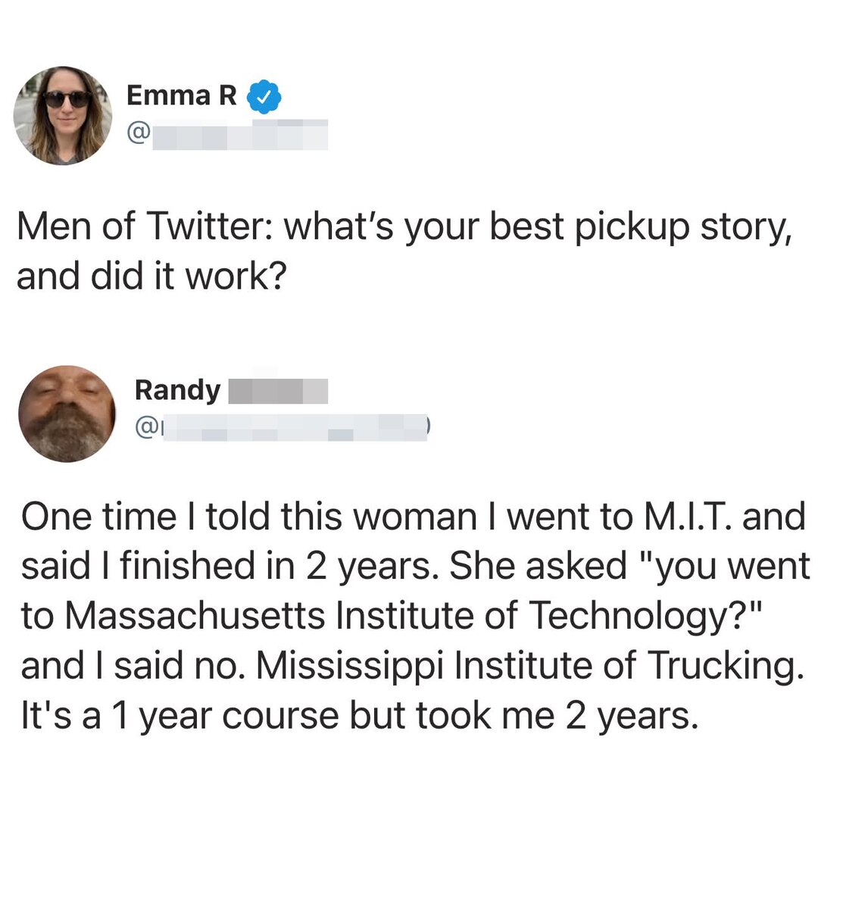
Task: Click the blue verified badge beside Emma R
Action: click(x=264, y=96)
